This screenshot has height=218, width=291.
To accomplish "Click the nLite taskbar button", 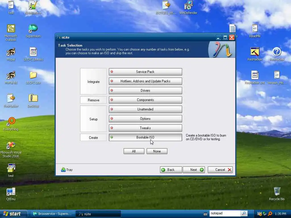I will [98, 214].
